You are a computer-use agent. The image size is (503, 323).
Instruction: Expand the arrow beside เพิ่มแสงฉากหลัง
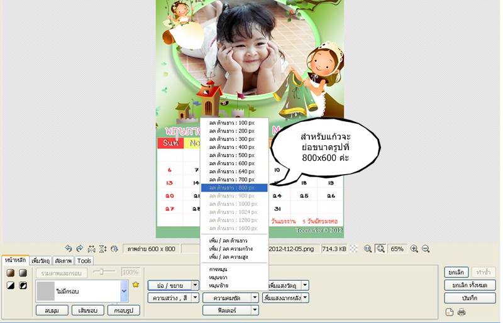[306, 298]
